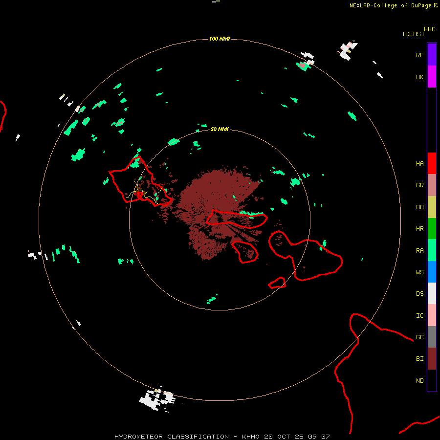Click the KHMO station identifier
Viewport: 440px width, 440px height.
(251, 437)
